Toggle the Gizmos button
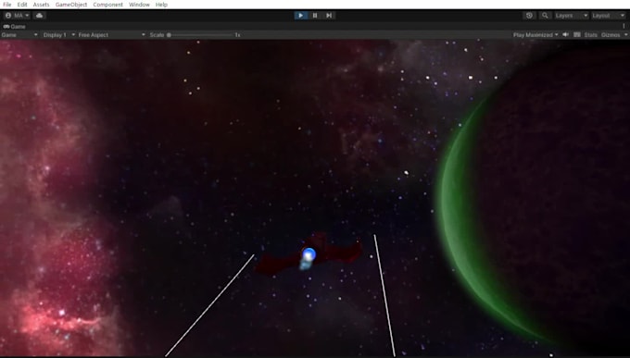Image resolution: width=630 pixels, height=358 pixels. (x=611, y=35)
